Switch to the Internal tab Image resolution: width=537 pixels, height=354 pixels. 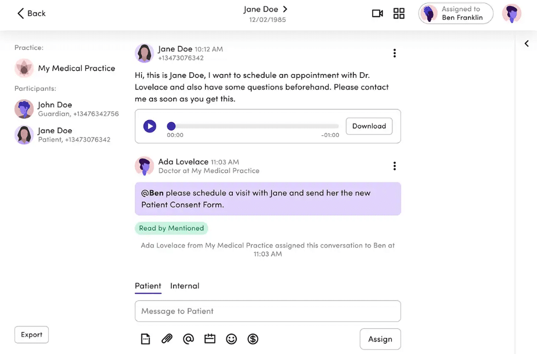coord(185,286)
